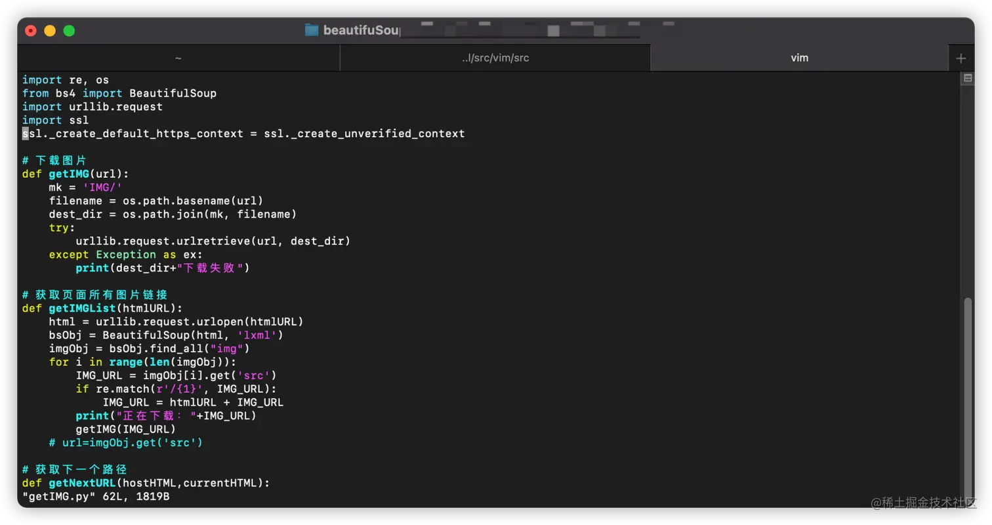Click imgObj = bsObj.find_all("img") line
Screen dimensions: 992x525
[150, 348]
